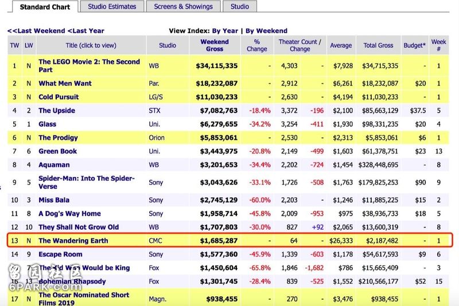Sort by Total Gross column header
459x306 pixels.
pyautogui.click(x=378, y=45)
